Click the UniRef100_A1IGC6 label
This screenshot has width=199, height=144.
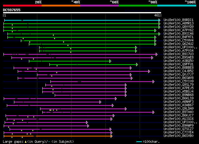(178, 119)
